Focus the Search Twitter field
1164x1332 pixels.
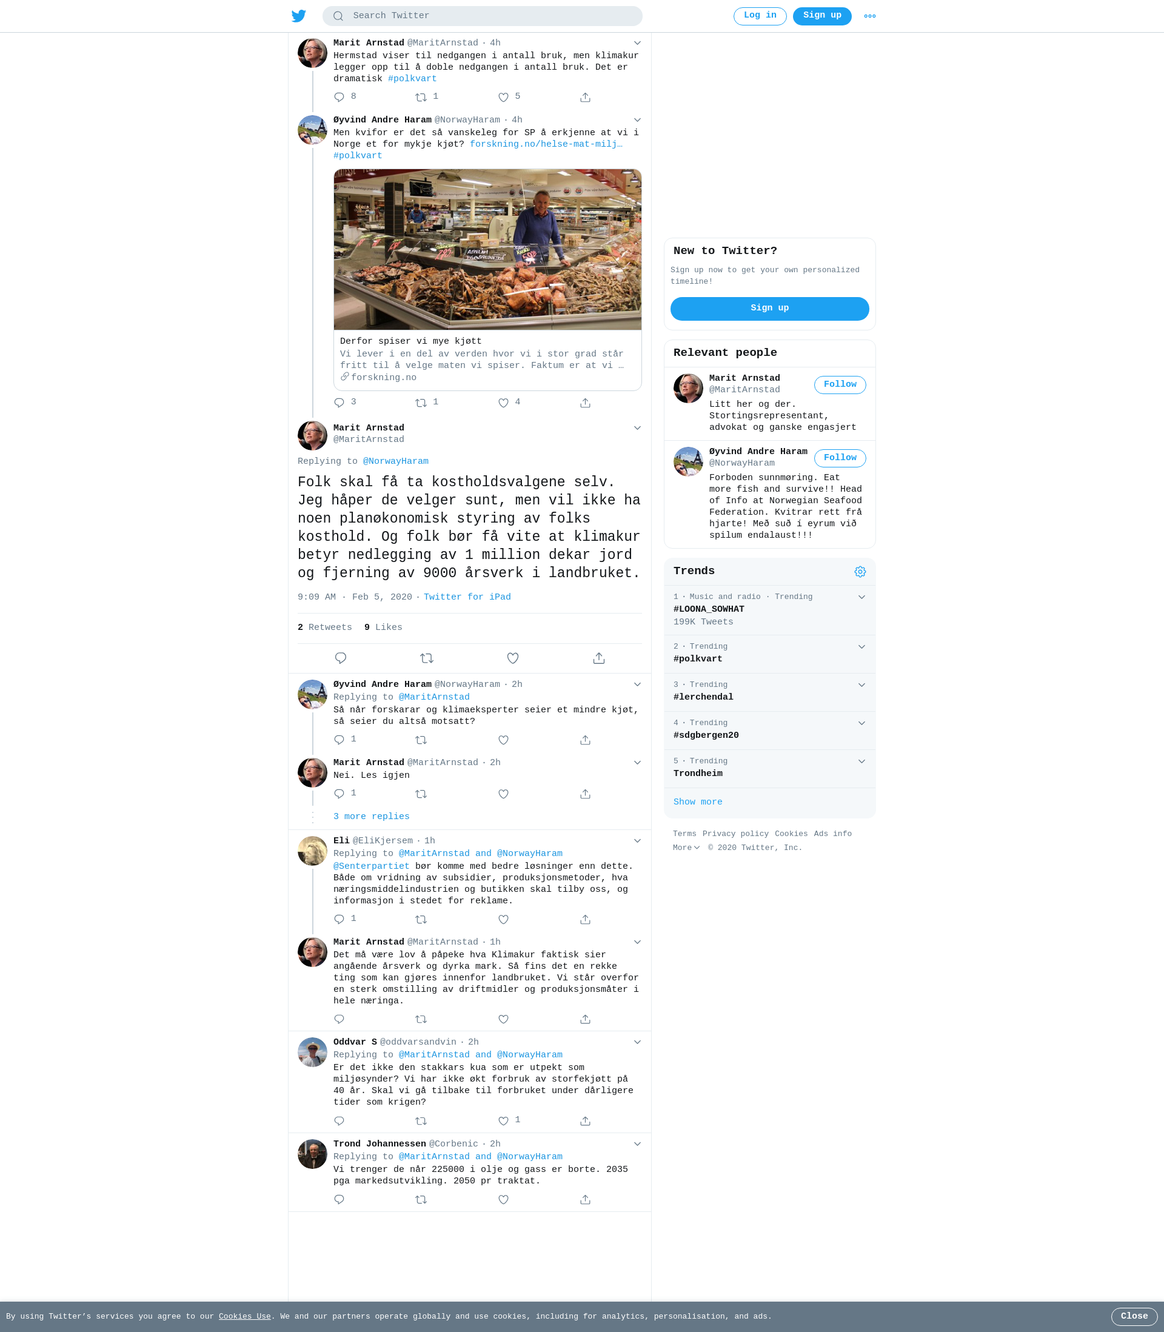point(482,16)
